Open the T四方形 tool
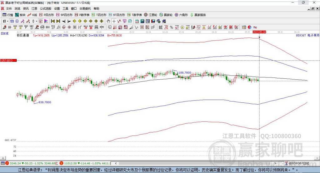Screen dimensions: 320x173 [99, 15]
